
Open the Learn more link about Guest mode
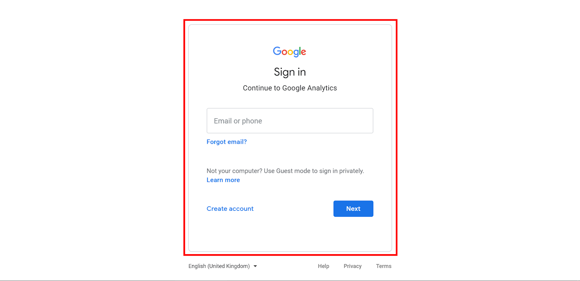(x=223, y=180)
